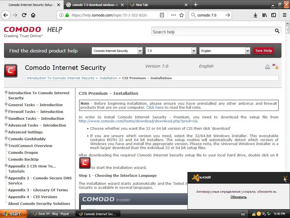Image resolution: width=290 pixels, height=218 pixels.
Task: Reload the current page
Action: [24, 15]
